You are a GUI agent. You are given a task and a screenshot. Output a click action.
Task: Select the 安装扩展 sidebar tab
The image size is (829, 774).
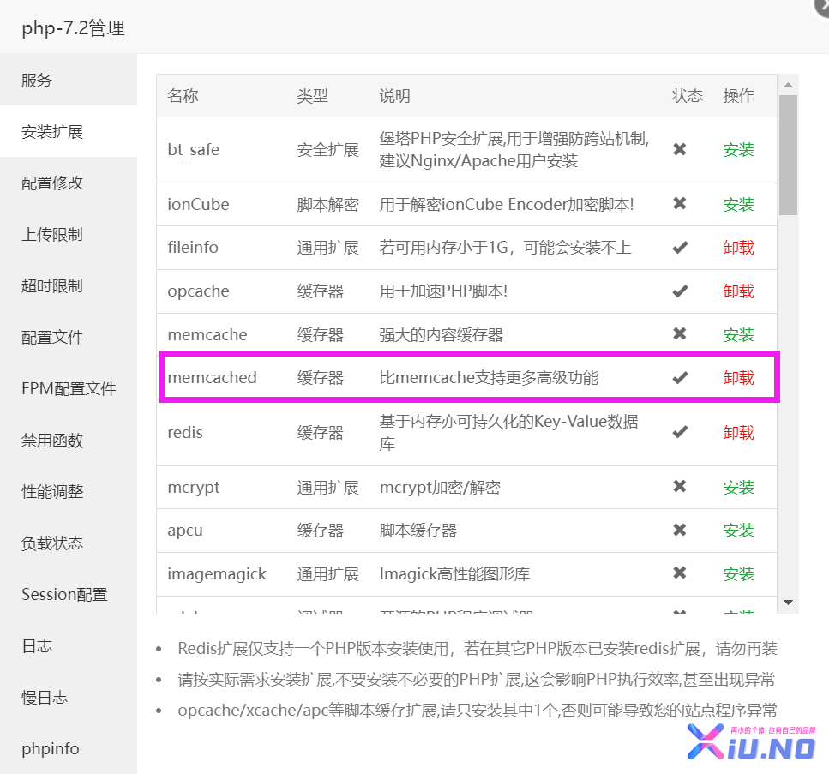(69, 131)
